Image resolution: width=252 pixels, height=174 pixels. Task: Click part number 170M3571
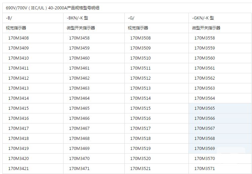(205, 168)
